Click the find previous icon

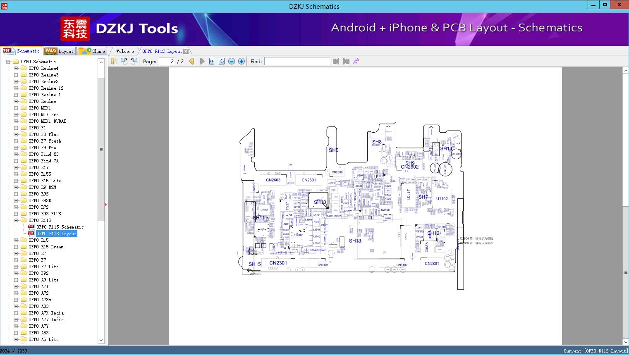(336, 61)
